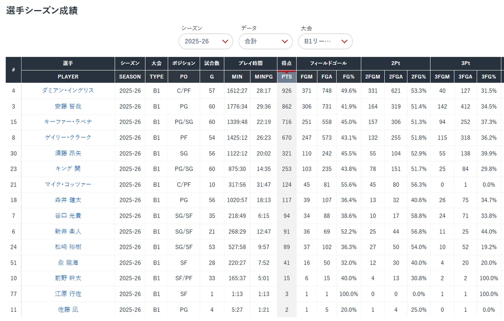Sort by SEASON column header
This screenshot has height=321, width=504.
coord(130,77)
